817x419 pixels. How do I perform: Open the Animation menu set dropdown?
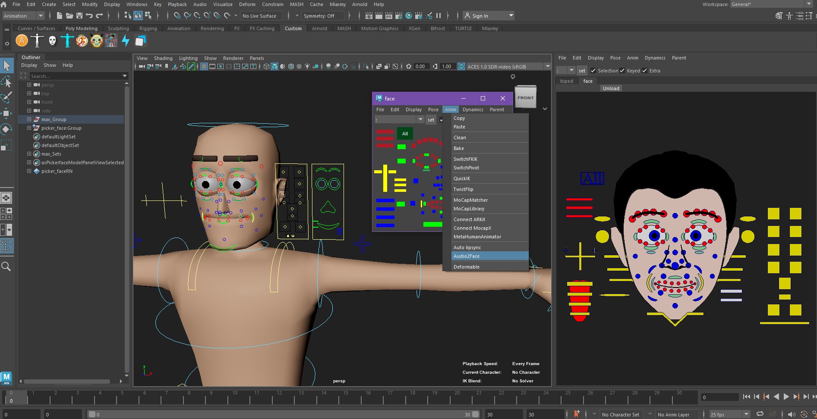[x=23, y=16]
